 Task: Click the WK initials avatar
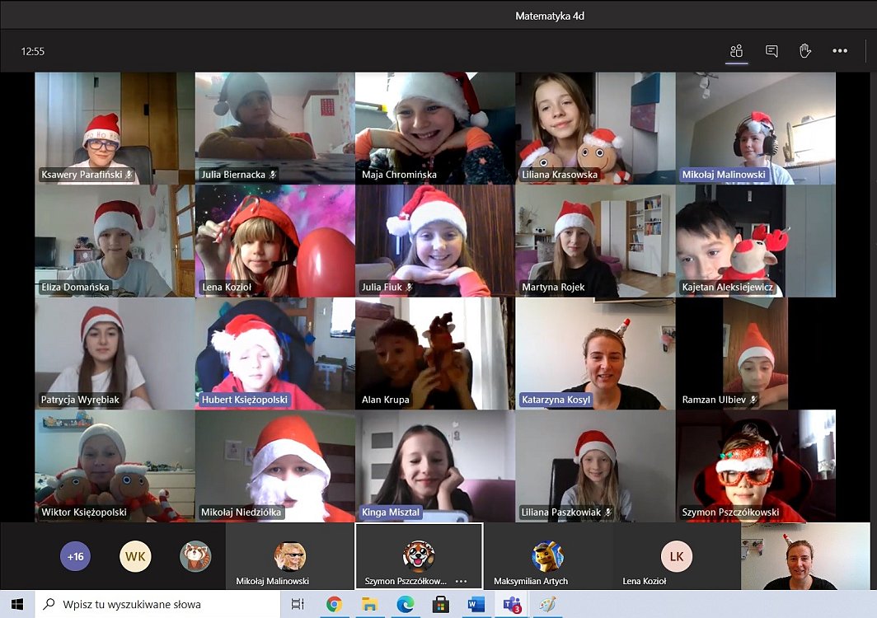(135, 556)
